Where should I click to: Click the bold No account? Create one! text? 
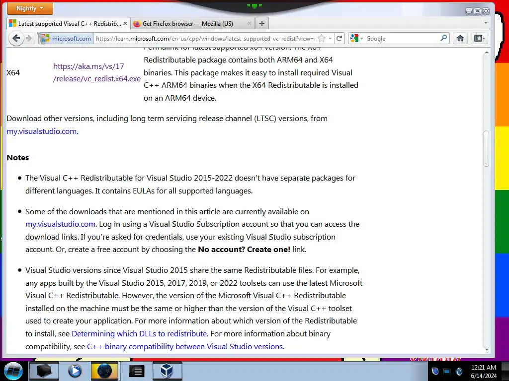pyautogui.click(x=244, y=250)
